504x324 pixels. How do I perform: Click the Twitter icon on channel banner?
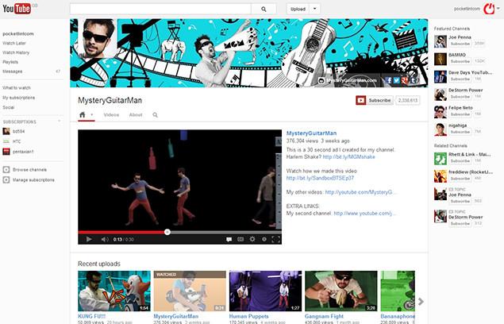(x=397, y=80)
